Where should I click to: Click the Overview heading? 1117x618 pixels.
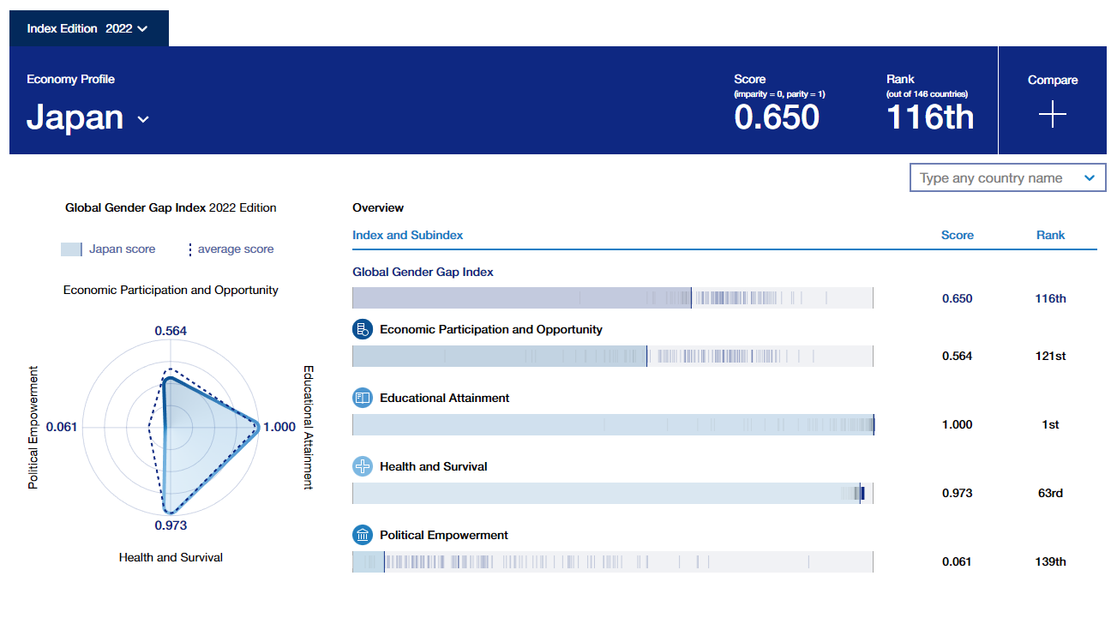click(378, 207)
